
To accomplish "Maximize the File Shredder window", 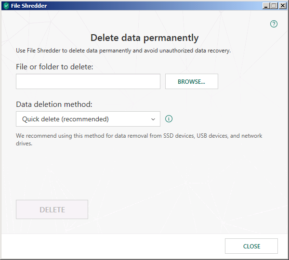I will tap(274, 6).
